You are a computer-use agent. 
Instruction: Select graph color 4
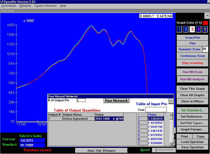point(199,29)
